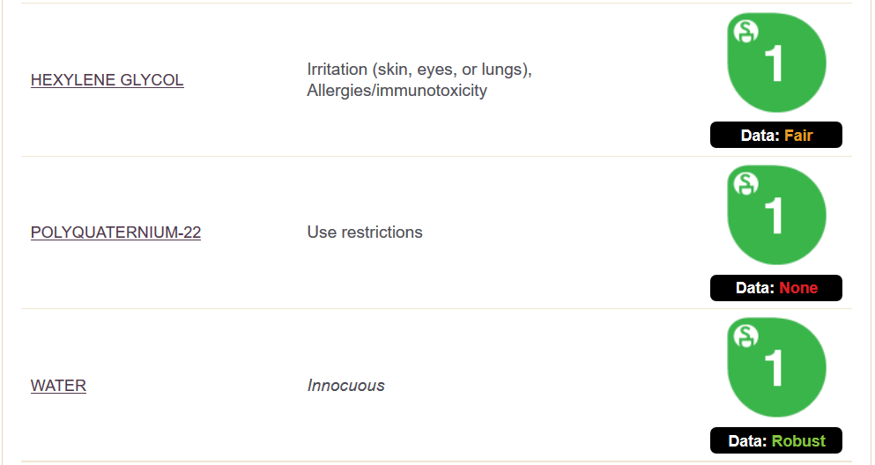Click the red word 'None'
Screen dimensions: 875x465
pos(798,288)
